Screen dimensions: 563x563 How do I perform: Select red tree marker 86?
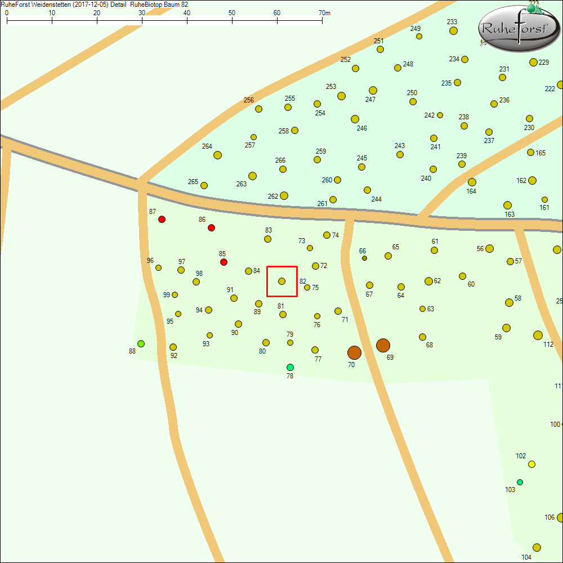[x=211, y=227]
